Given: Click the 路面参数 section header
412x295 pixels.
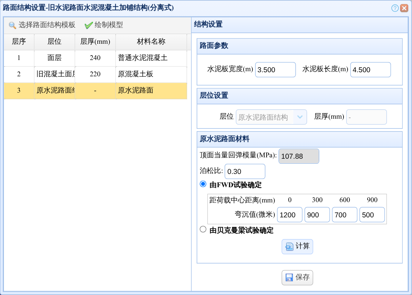Looking at the screenshot, I should [299, 46].
